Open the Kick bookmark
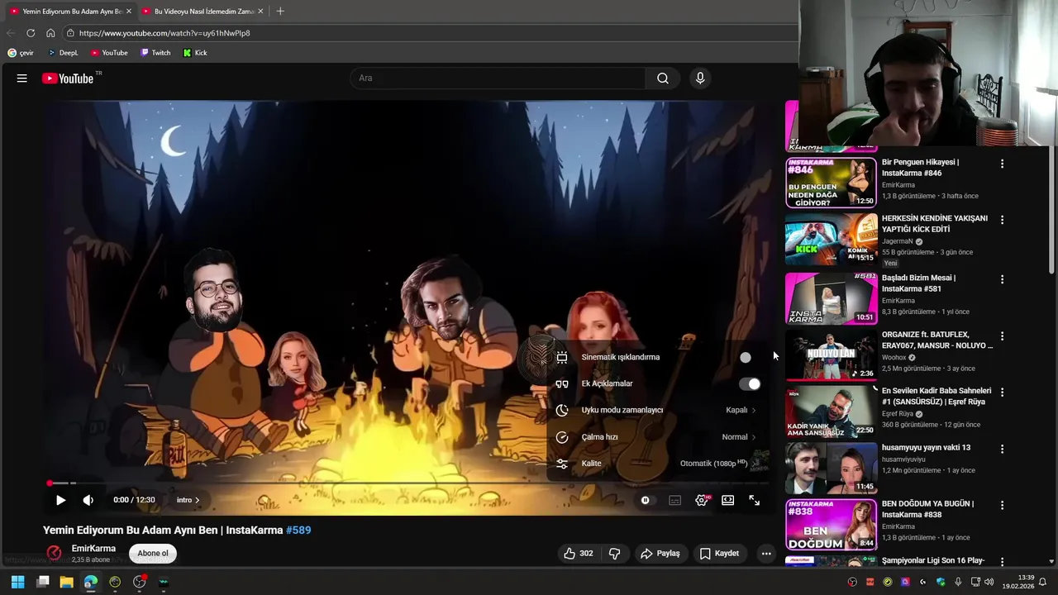The height and width of the screenshot is (595, 1058). coord(195,53)
